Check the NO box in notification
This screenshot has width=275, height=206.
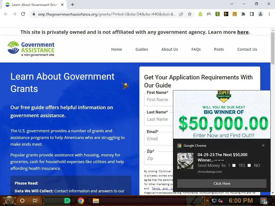pos(249,165)
